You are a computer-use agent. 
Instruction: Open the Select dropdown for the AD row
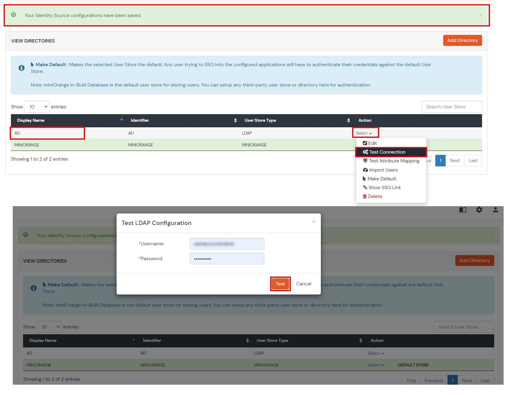[x=364, y=133]
